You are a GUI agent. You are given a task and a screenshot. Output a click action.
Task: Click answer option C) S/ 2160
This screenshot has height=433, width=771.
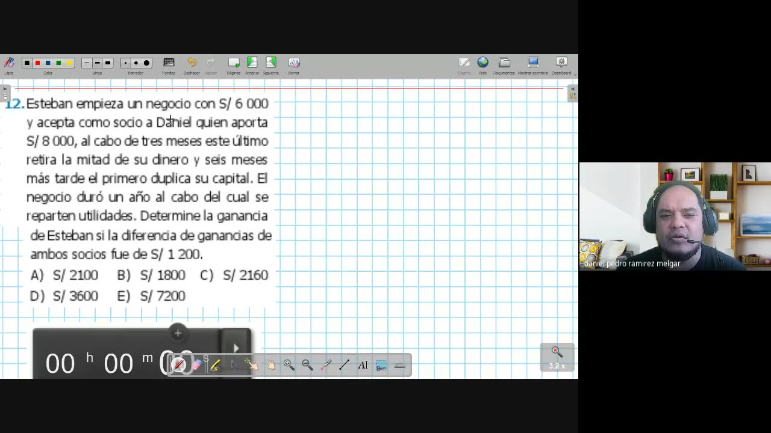234,275
